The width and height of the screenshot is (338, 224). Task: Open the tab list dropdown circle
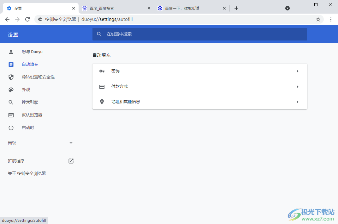click(x=287, y=8)
